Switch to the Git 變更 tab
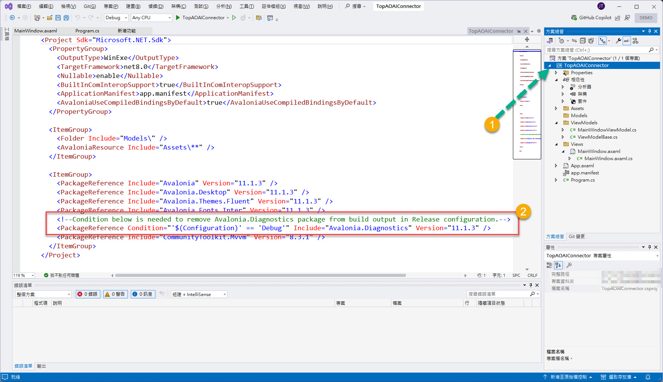Viewport: 663px width, 382px height. point(577,237)
